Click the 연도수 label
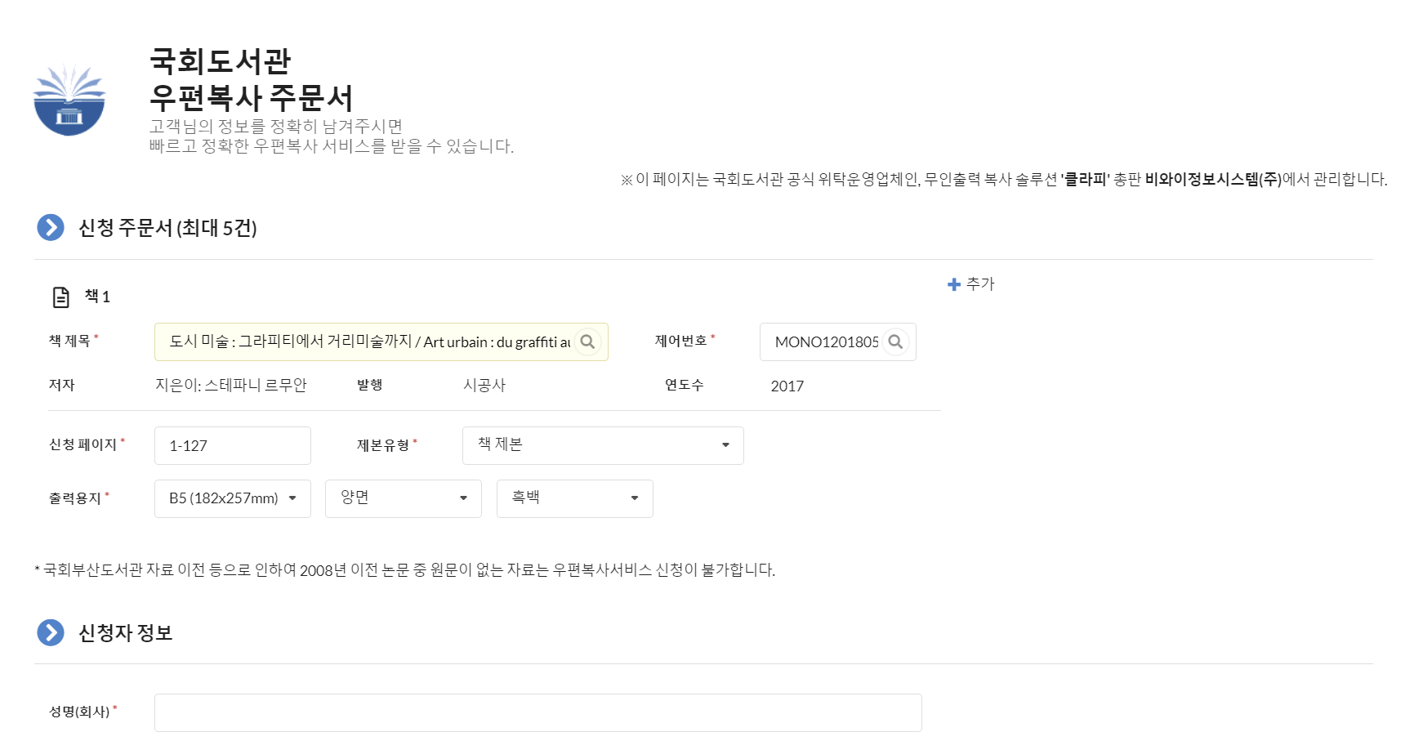 pos(684,385)
